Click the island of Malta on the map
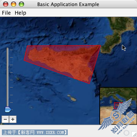Image resolution: width=137 pixels, height=137 pixels. pyautogui.click(x=73, y=98)
